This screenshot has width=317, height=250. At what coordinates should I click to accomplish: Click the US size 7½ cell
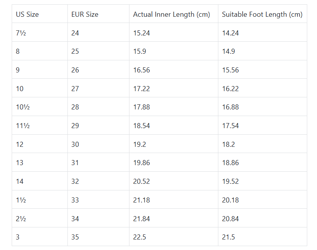(21, 33)
